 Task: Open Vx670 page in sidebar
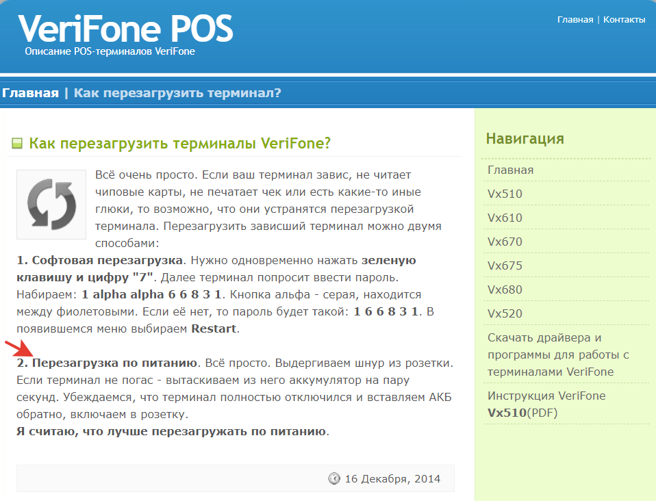[505, 242]
